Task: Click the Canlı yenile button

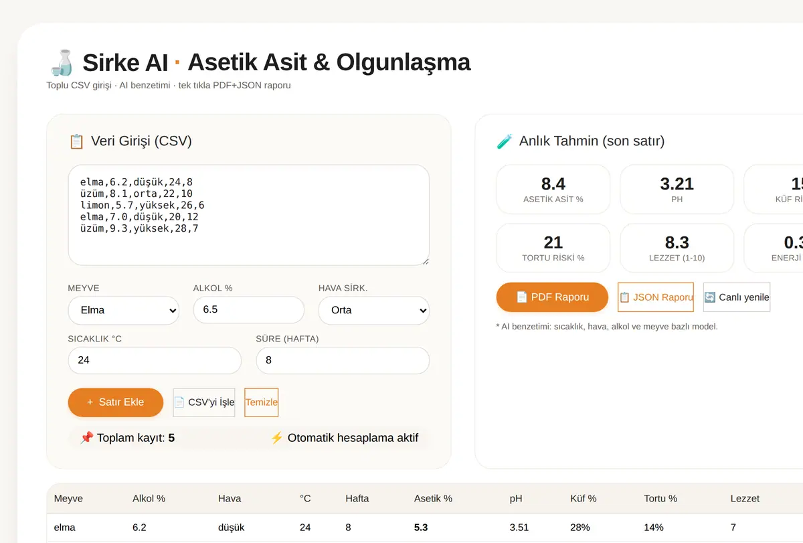Action: [737, 297]
